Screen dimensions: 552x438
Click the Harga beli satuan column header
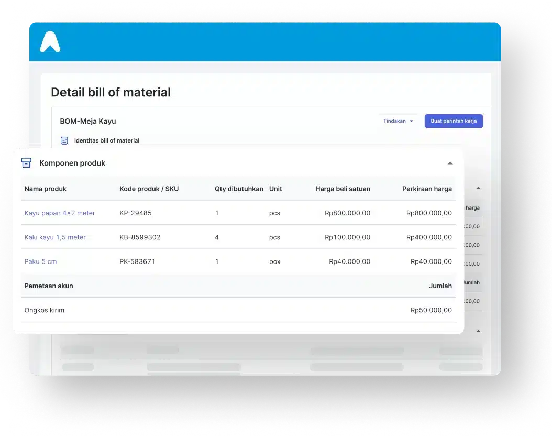click(343, 189)
